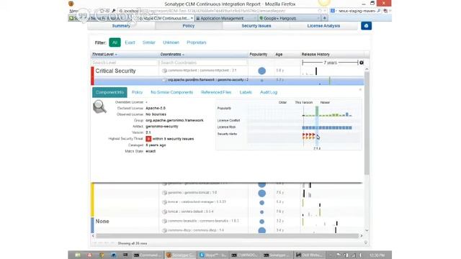Click the None threat level label
Screen dimensions: 461x259
tap(102, 221)
